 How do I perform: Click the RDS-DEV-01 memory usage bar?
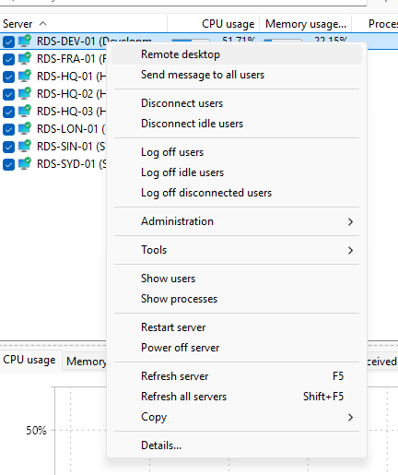pos(283,41)
